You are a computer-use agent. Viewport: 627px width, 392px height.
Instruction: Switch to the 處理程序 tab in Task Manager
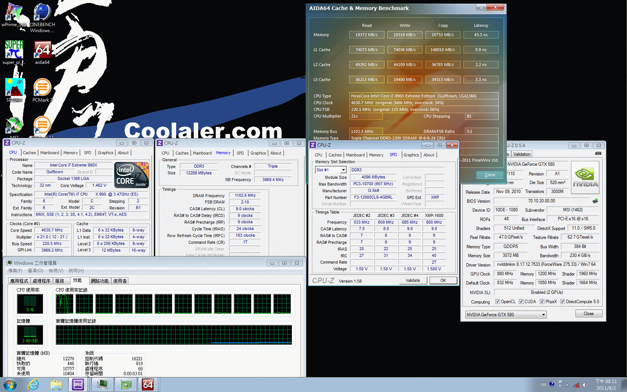(x=42, y=281)
